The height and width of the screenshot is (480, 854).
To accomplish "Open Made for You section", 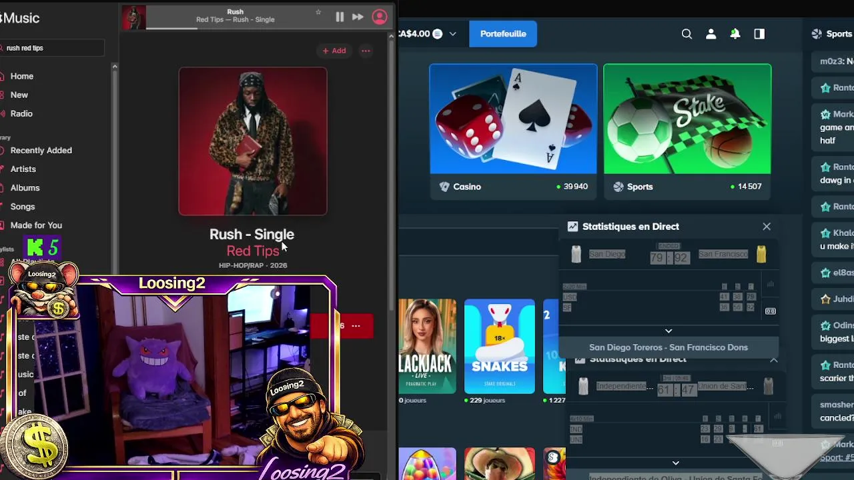I will point(36,225).
